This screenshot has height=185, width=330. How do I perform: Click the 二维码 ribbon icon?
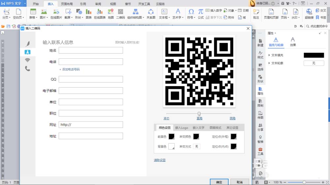[120, 14]
